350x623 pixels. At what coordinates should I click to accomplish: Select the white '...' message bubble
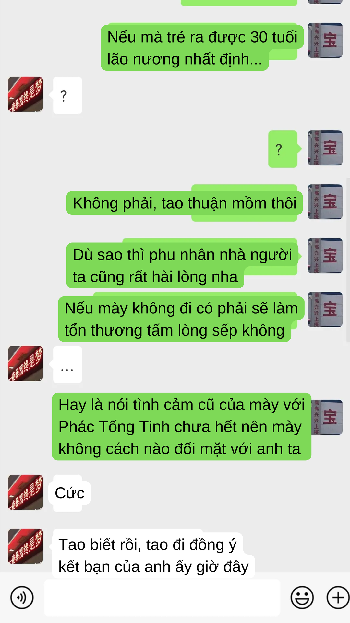67,364
